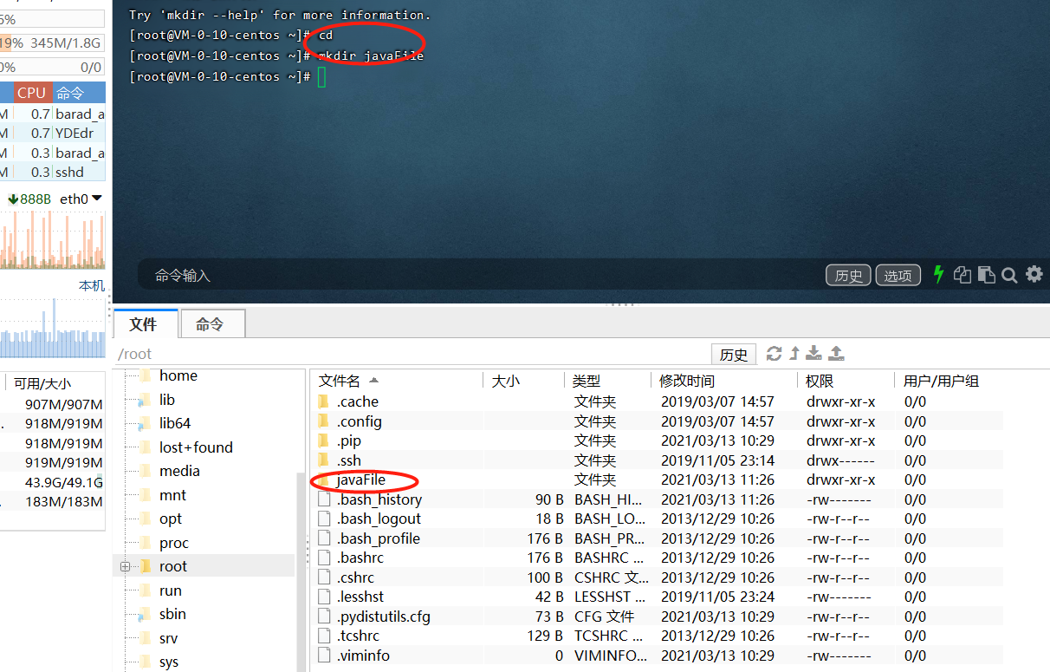
Task: Select the proc tree folder
Action: pos(174,543)
